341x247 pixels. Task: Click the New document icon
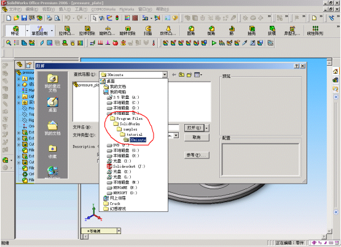pos(9,18)
